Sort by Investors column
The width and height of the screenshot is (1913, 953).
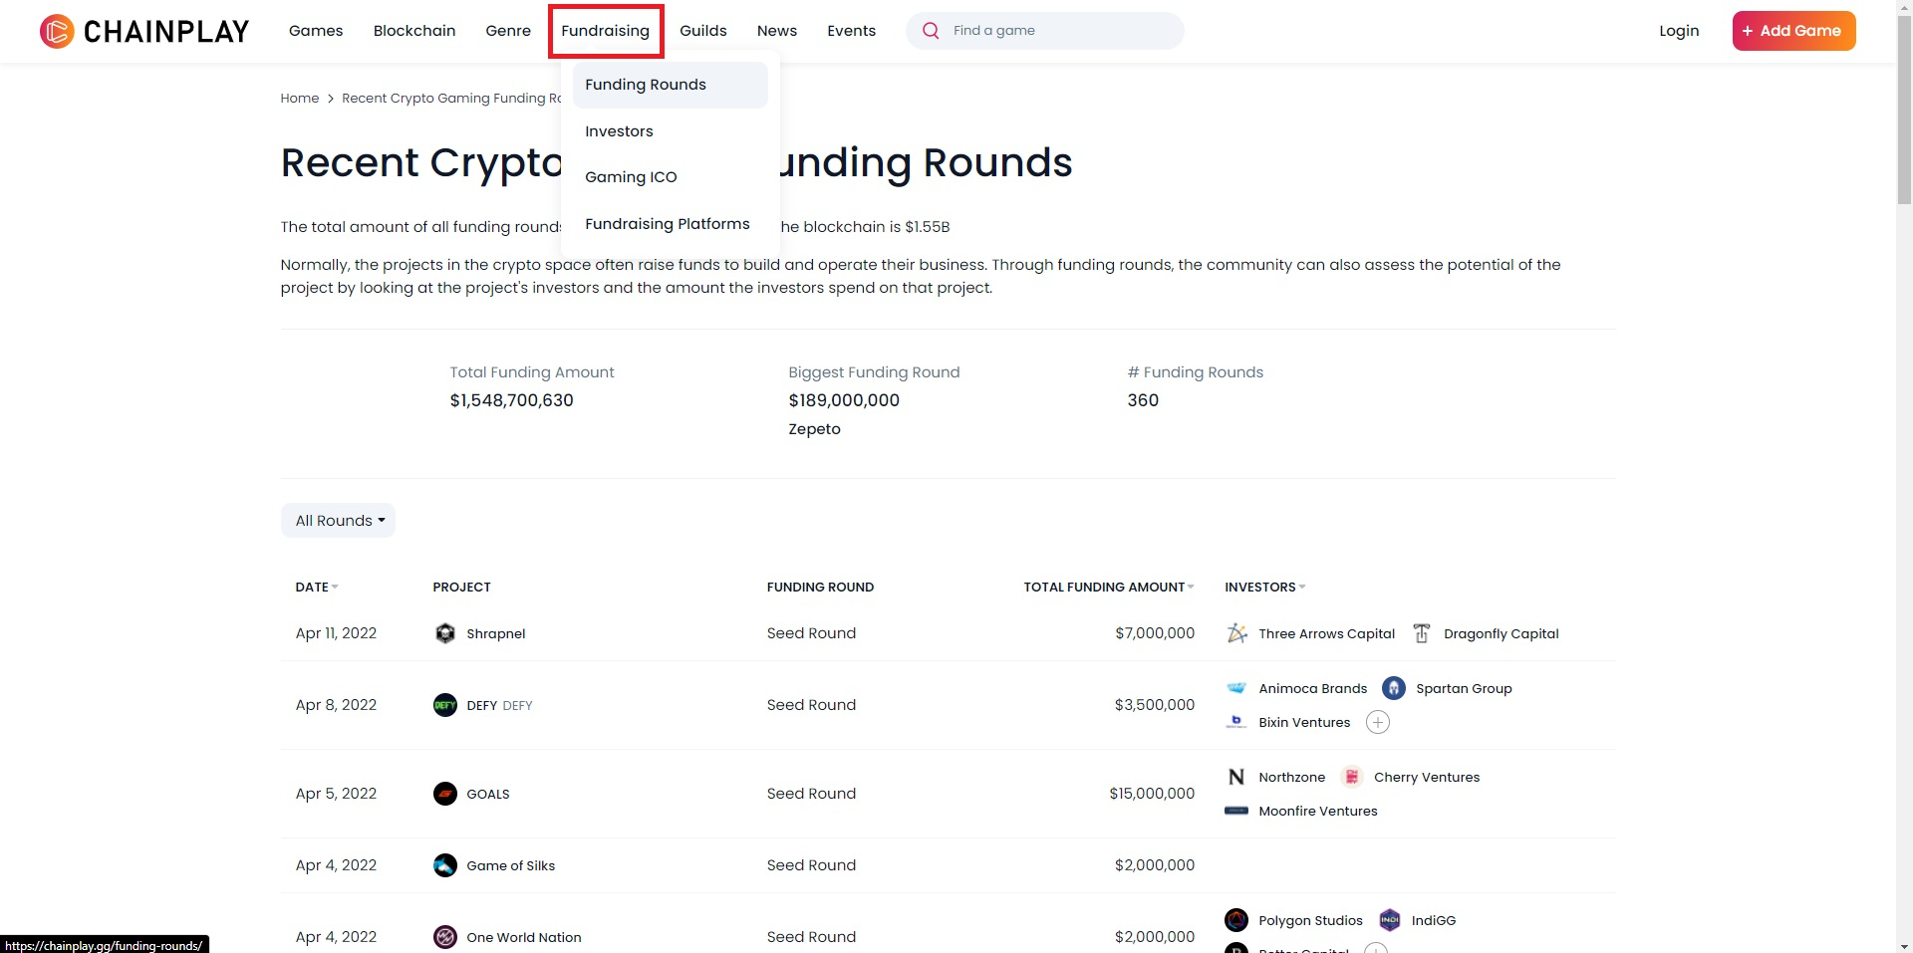coord(1265,588)
